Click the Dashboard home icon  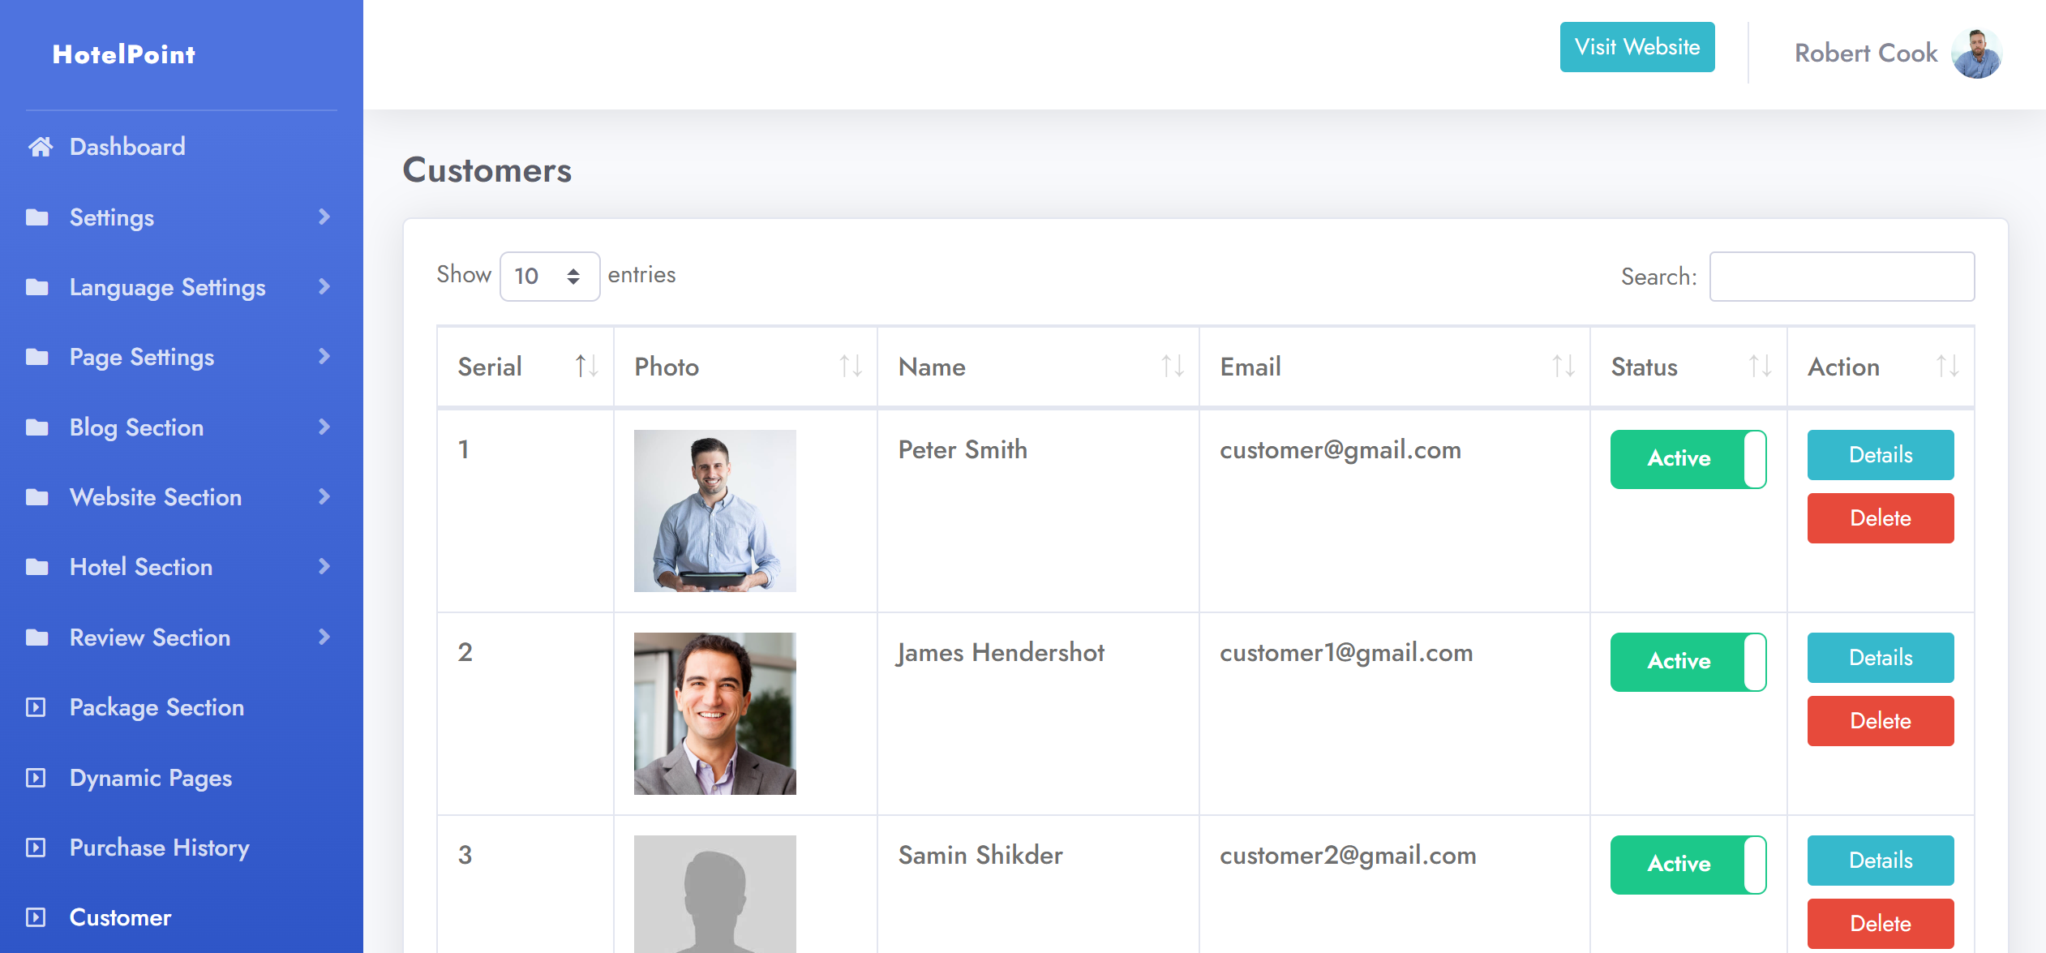[x=40, y=147]
